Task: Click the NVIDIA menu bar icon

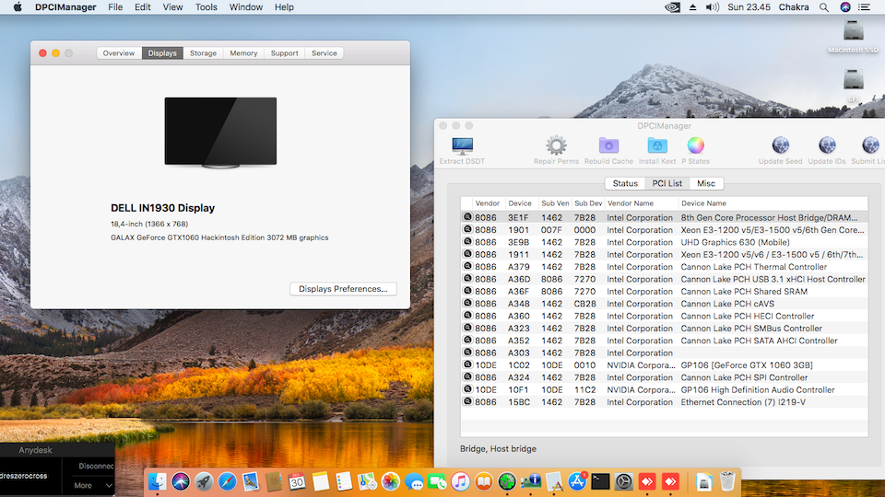Action: (x=672, y=7)
